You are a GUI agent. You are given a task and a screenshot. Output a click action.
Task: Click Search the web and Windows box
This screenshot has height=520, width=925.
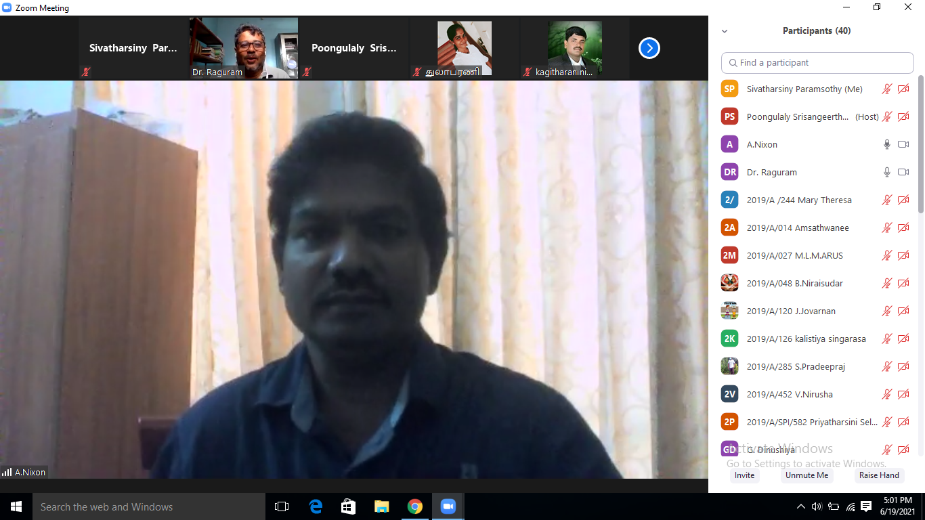click(149, 506)
